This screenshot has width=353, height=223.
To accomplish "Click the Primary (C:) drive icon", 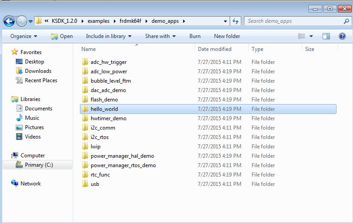I will coord(19,165).
